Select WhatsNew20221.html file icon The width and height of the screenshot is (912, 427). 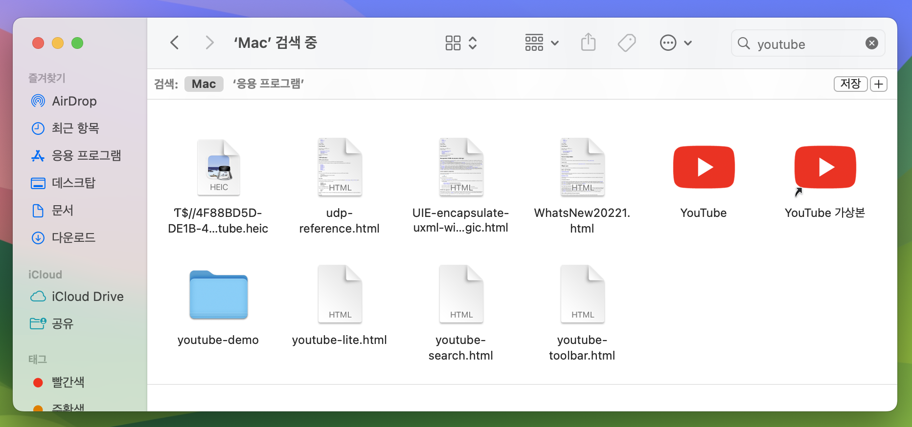pyautogui.click(x=582, y=167)
